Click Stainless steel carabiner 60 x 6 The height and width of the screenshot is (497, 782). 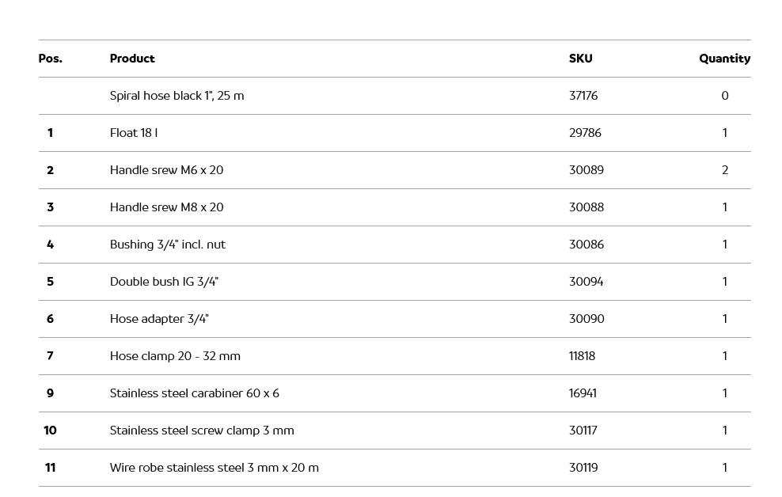194,393
